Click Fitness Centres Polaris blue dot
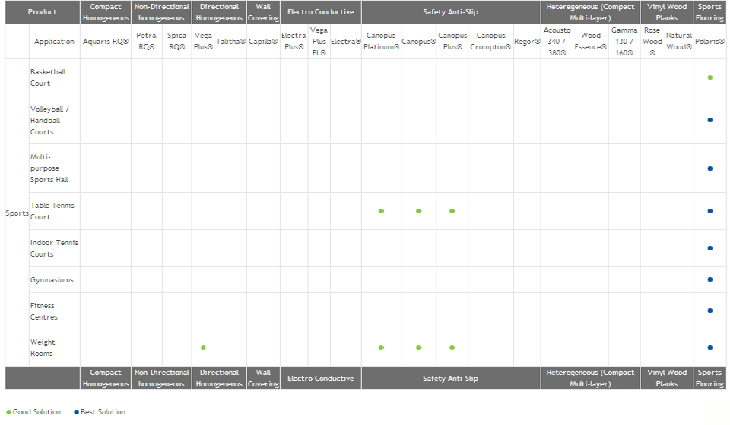Image resolution: width=730 pixels, height=425 pixels. click(710, 311)
